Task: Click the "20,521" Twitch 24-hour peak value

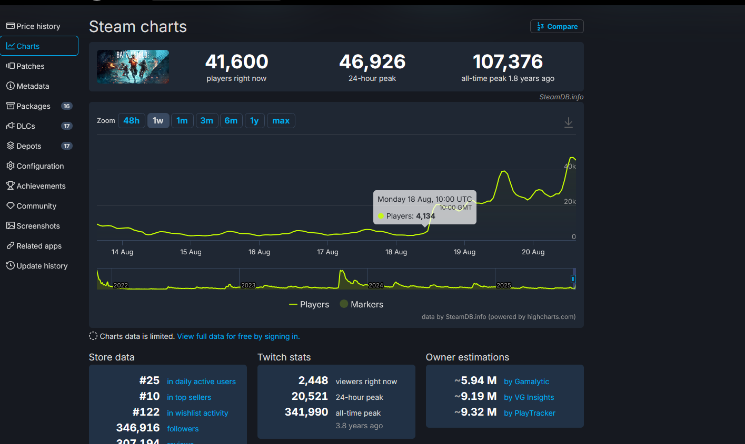Action: pos(310,396)
